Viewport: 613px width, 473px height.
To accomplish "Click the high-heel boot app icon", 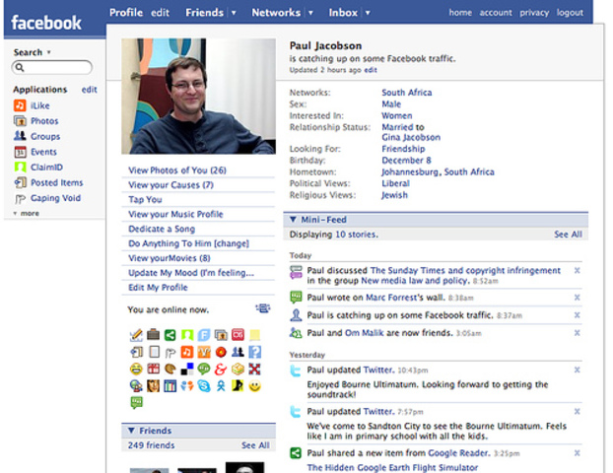I will 238,386.
